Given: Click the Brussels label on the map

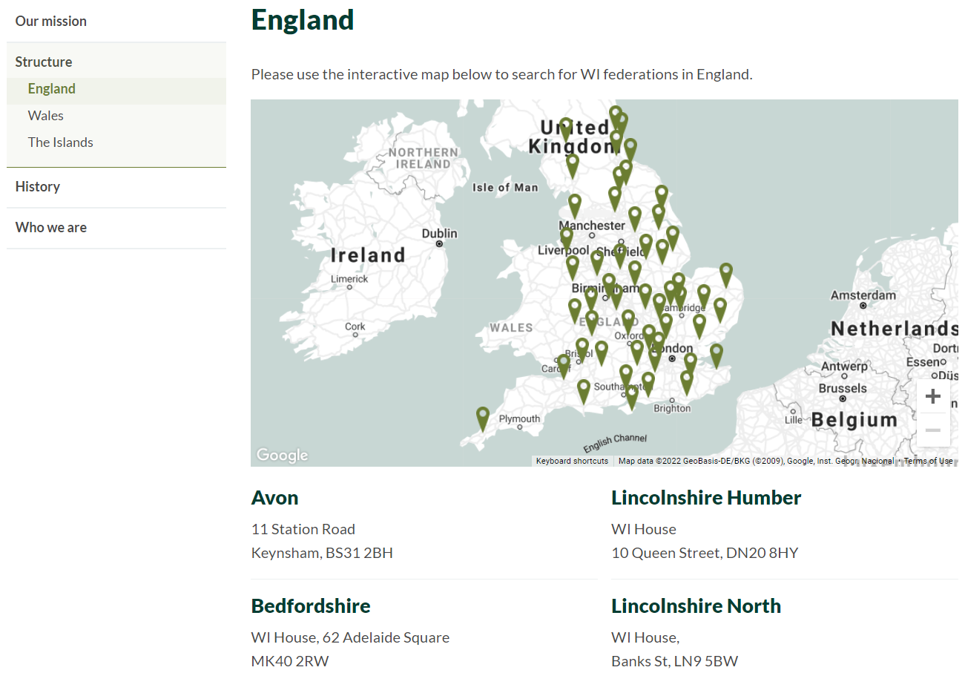Looking at the screenshot, I should (x=843, y=388).
